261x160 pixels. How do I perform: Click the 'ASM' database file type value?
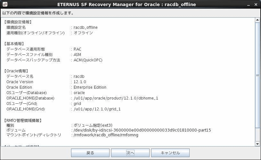77,54
